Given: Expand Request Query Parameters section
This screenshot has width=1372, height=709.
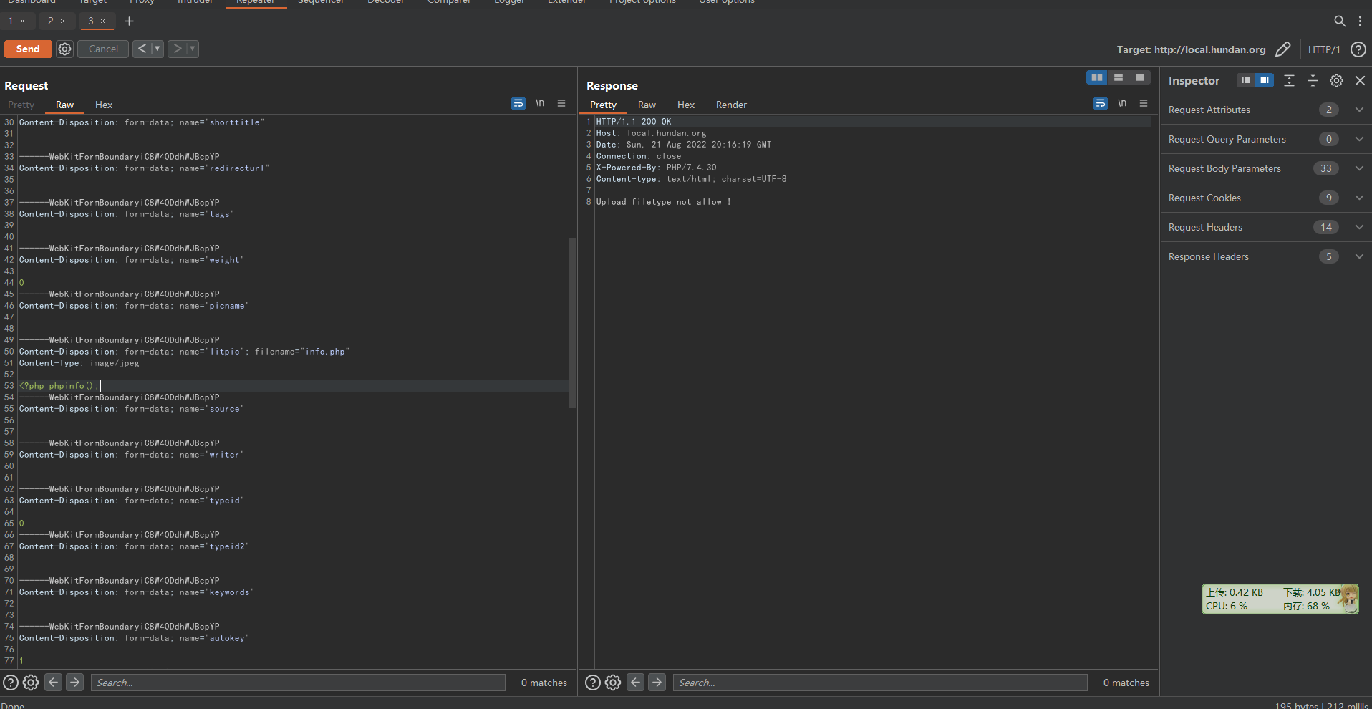Looking at the screenshot, I should click(1266, 139).
